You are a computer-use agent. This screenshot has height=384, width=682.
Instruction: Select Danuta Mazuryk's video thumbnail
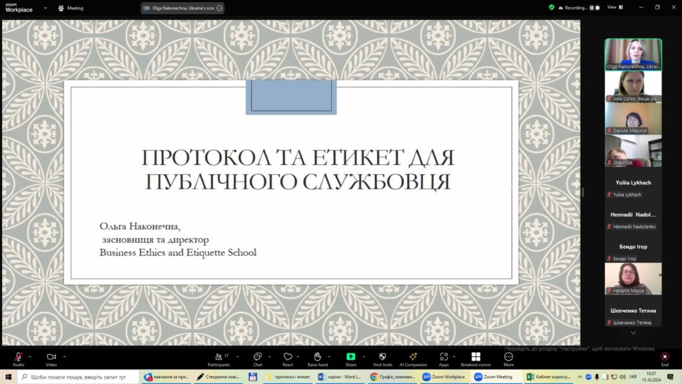click(x=633, y=119)
